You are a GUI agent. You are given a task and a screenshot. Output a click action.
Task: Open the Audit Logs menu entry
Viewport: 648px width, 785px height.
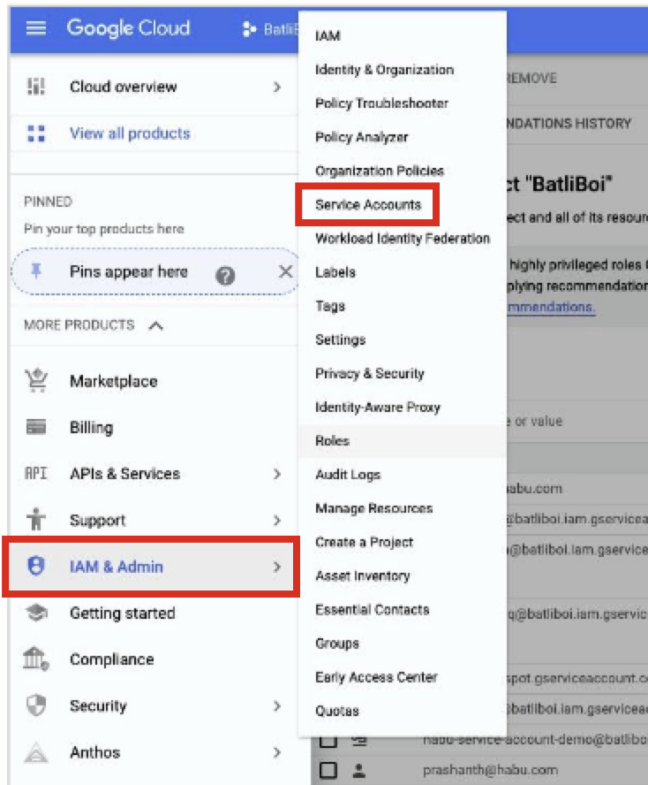coord(348,475)
